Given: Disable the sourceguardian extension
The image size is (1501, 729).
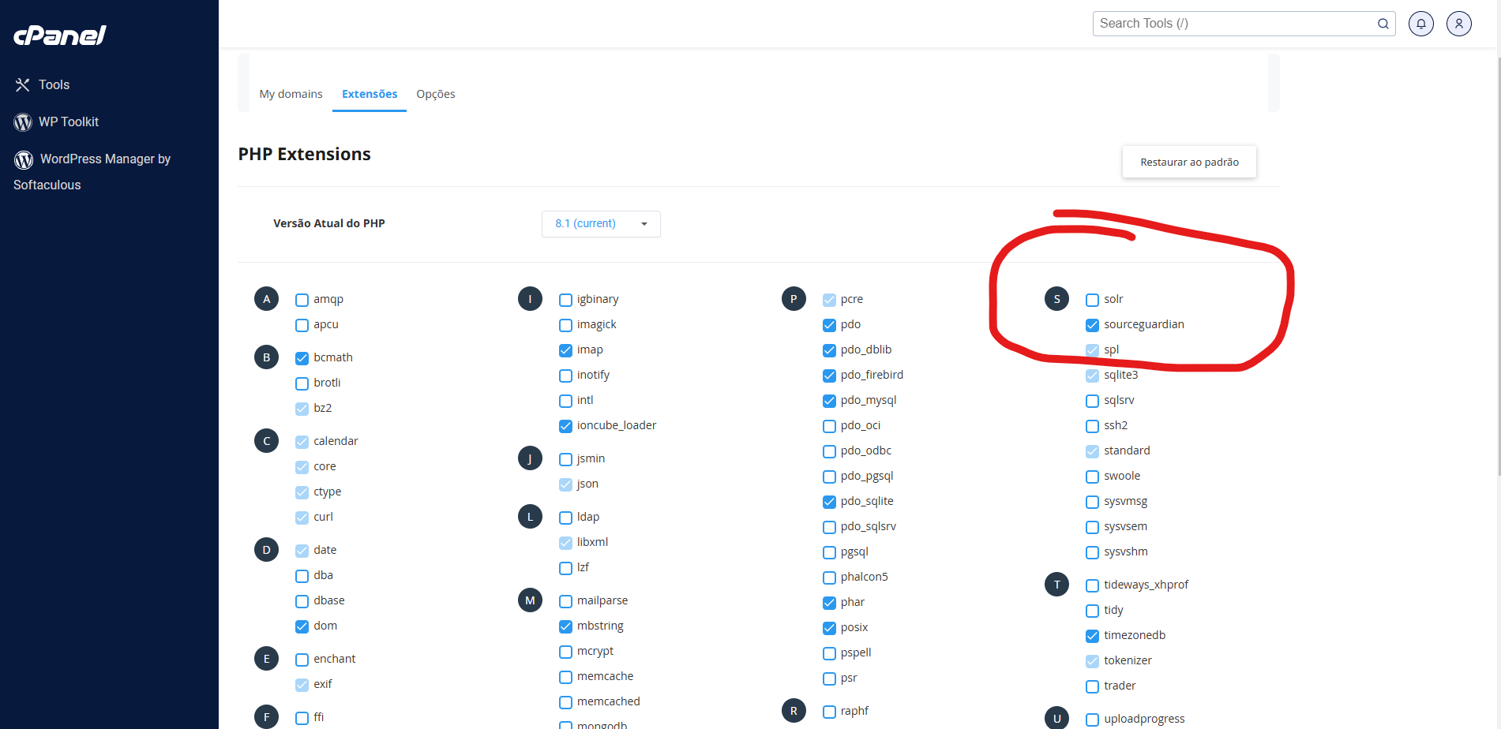Looking at the screenshot, I should (1092, 325).
